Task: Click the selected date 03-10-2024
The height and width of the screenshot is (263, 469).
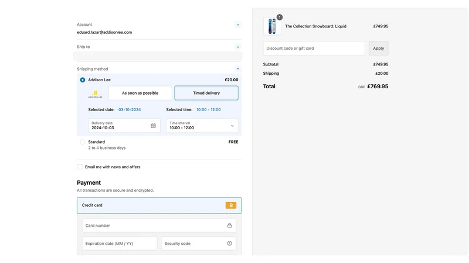Action: coord(130,110)
